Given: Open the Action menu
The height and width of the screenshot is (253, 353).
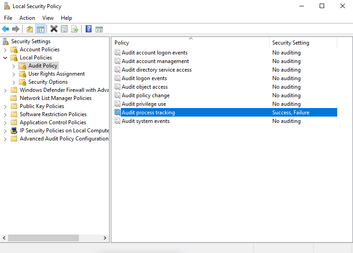Looking at the screenshot, I should pos(27,18).
